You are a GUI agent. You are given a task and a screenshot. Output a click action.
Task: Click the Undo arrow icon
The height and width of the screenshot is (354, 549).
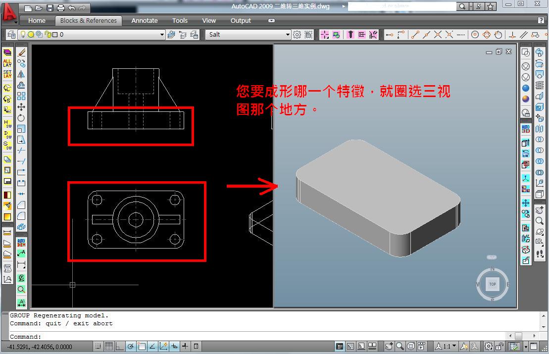tap(72, 8)
